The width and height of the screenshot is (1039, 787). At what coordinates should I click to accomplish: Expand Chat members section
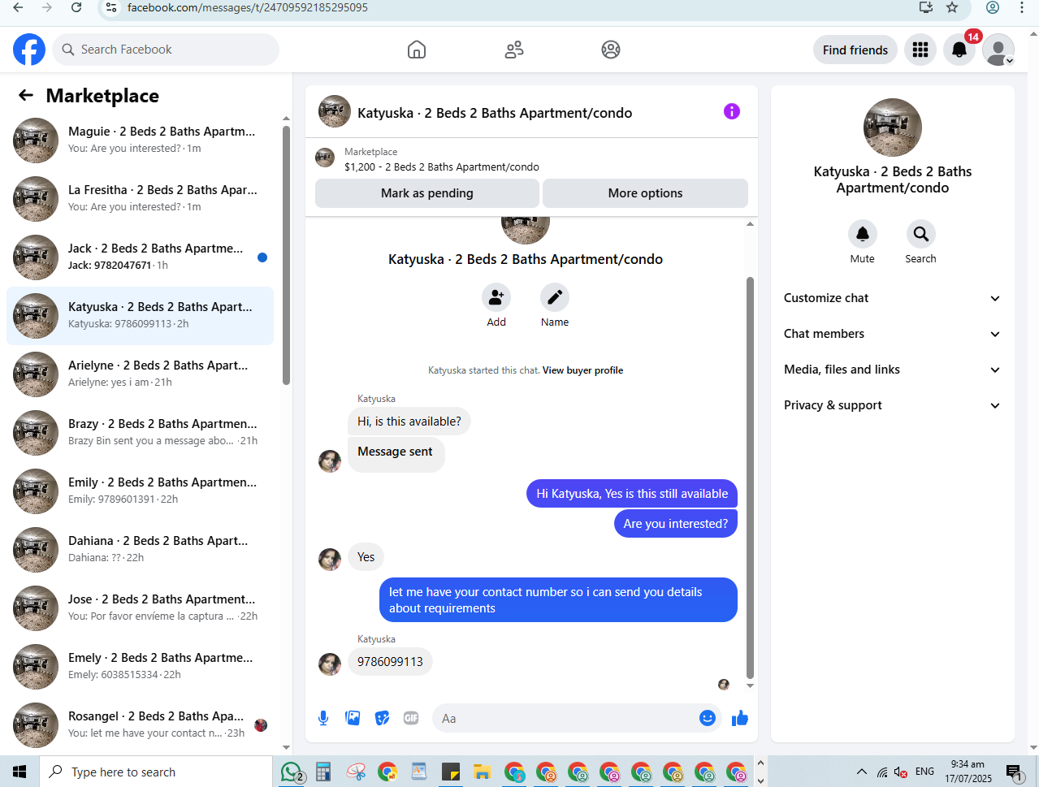coord(892,334)
